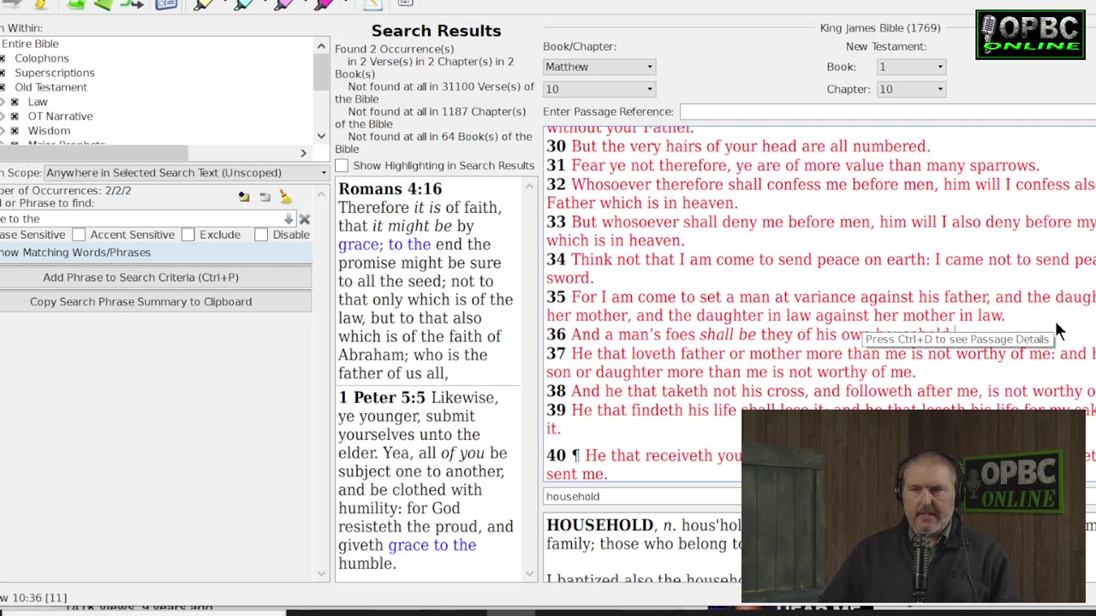Click King James Bible (1769) label
This screenshot has width=1096, height=616.
(x=880, y=28)
